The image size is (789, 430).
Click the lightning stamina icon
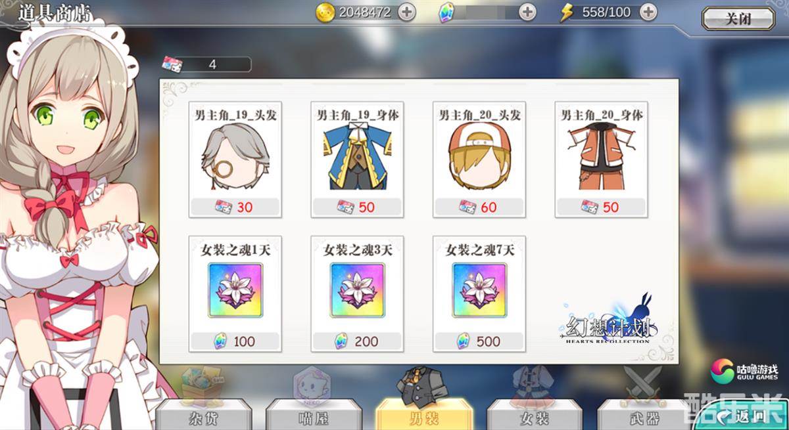566,12
